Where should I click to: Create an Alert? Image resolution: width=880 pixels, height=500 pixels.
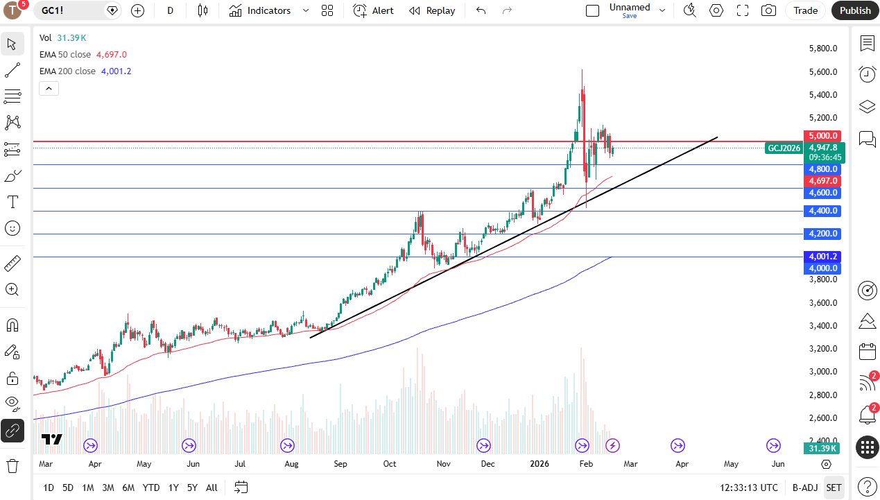point(373,10)
